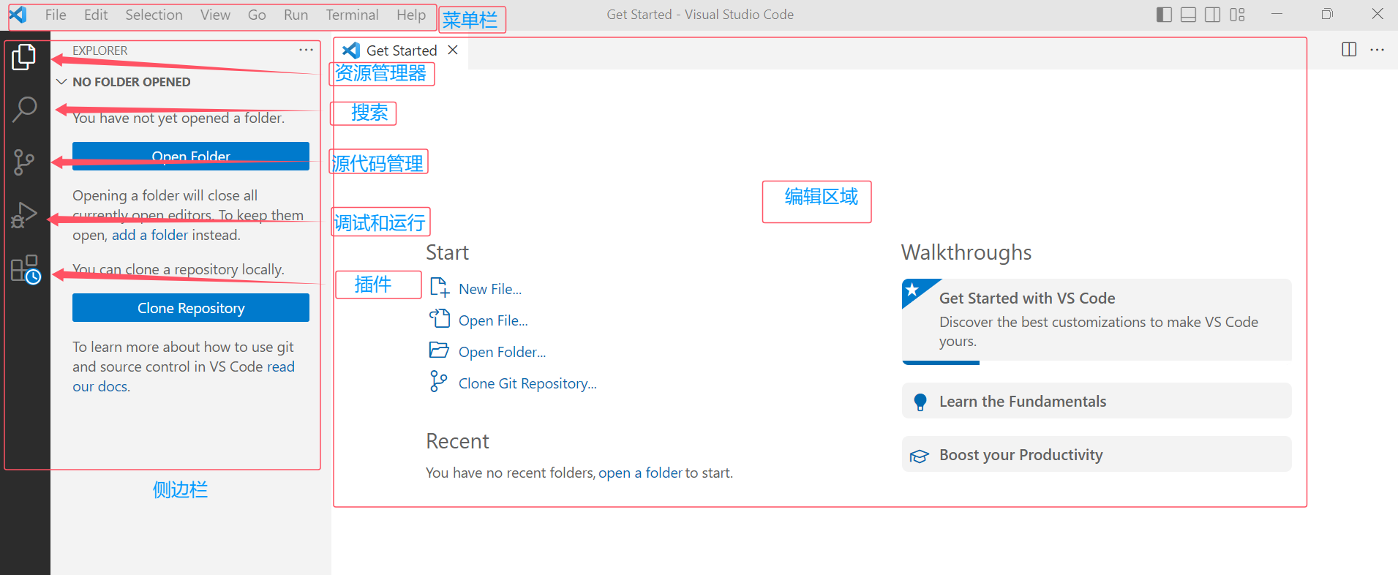Open the Selection menu

pyautogui.click(x=154, y=15)
